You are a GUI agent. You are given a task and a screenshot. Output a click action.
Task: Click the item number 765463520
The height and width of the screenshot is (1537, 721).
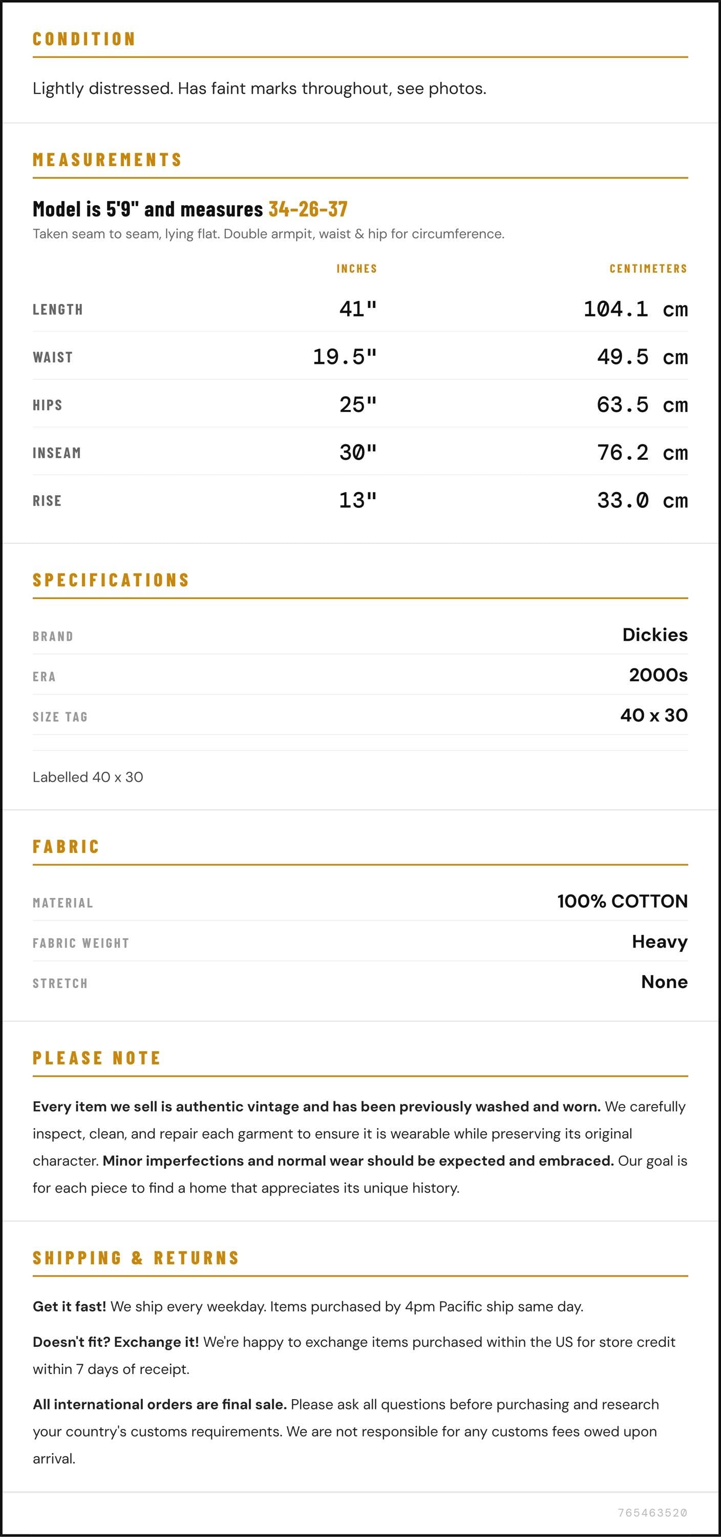[652, 1512]
